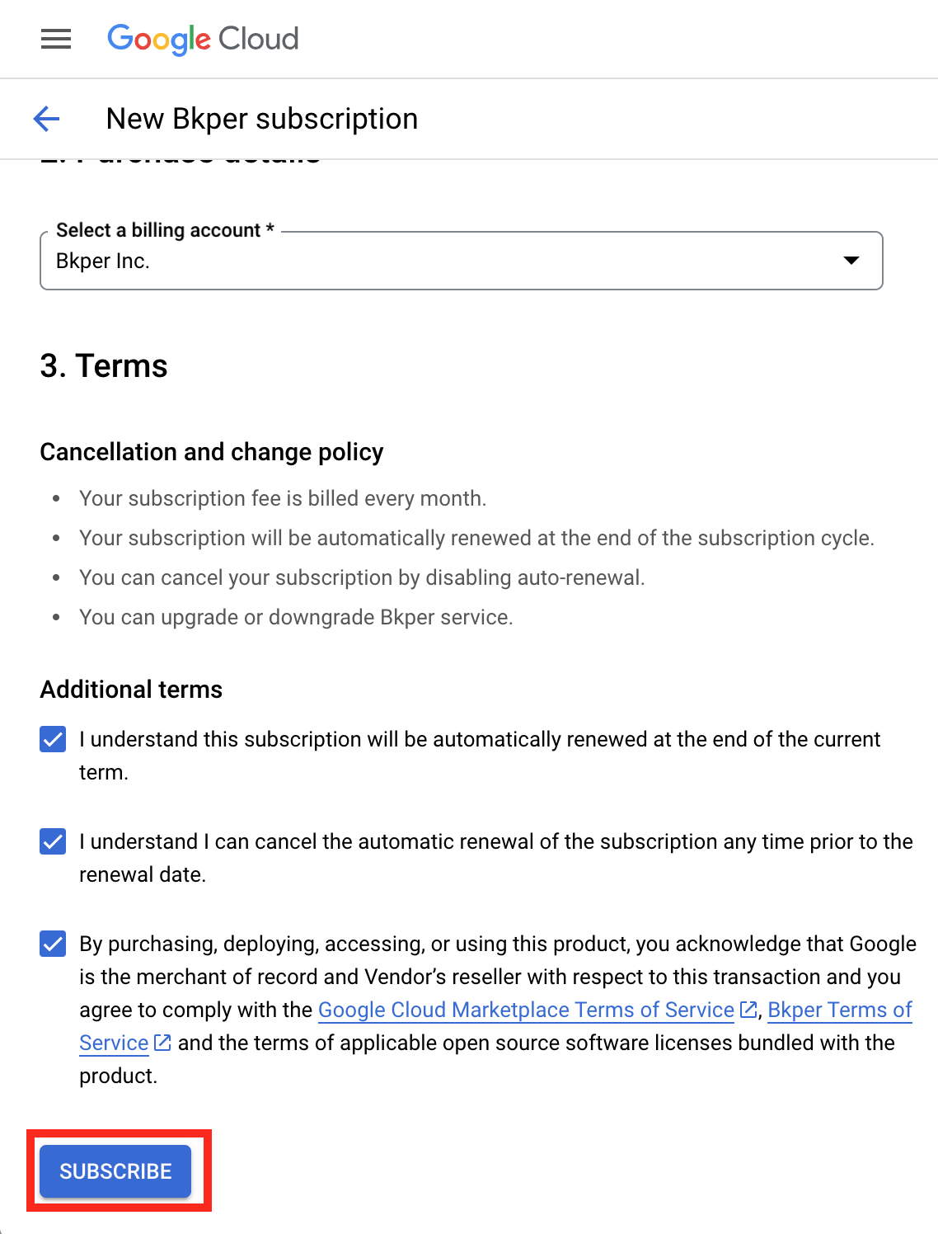
Task: Click the back arrow to exit subscription flow
Action: tap(47, 119)
